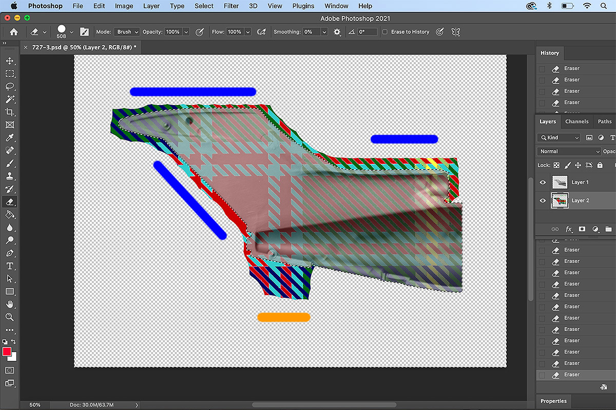This screenshot has width=616, height=410.
Task: Click the red foreground color swatch
Action: coord(7,352)
